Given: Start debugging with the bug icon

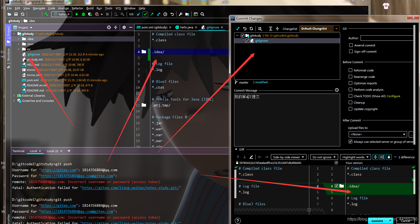Looking at the screenshot, I should [83, 14].
